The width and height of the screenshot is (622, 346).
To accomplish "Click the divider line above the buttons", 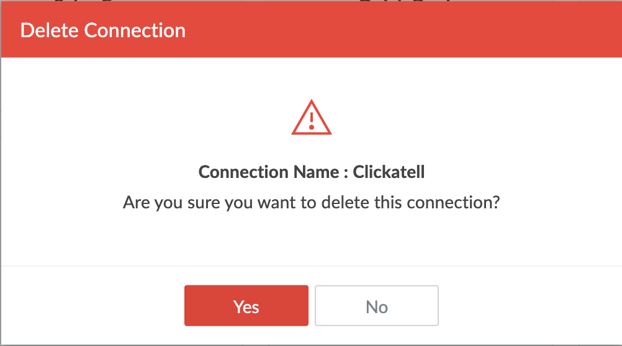I will (x=312, y=265).
